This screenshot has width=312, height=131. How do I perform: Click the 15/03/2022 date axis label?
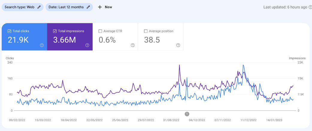tap(43, 120)
